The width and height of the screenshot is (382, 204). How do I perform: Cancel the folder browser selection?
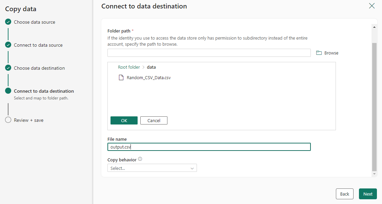click(x=154, y=120)
